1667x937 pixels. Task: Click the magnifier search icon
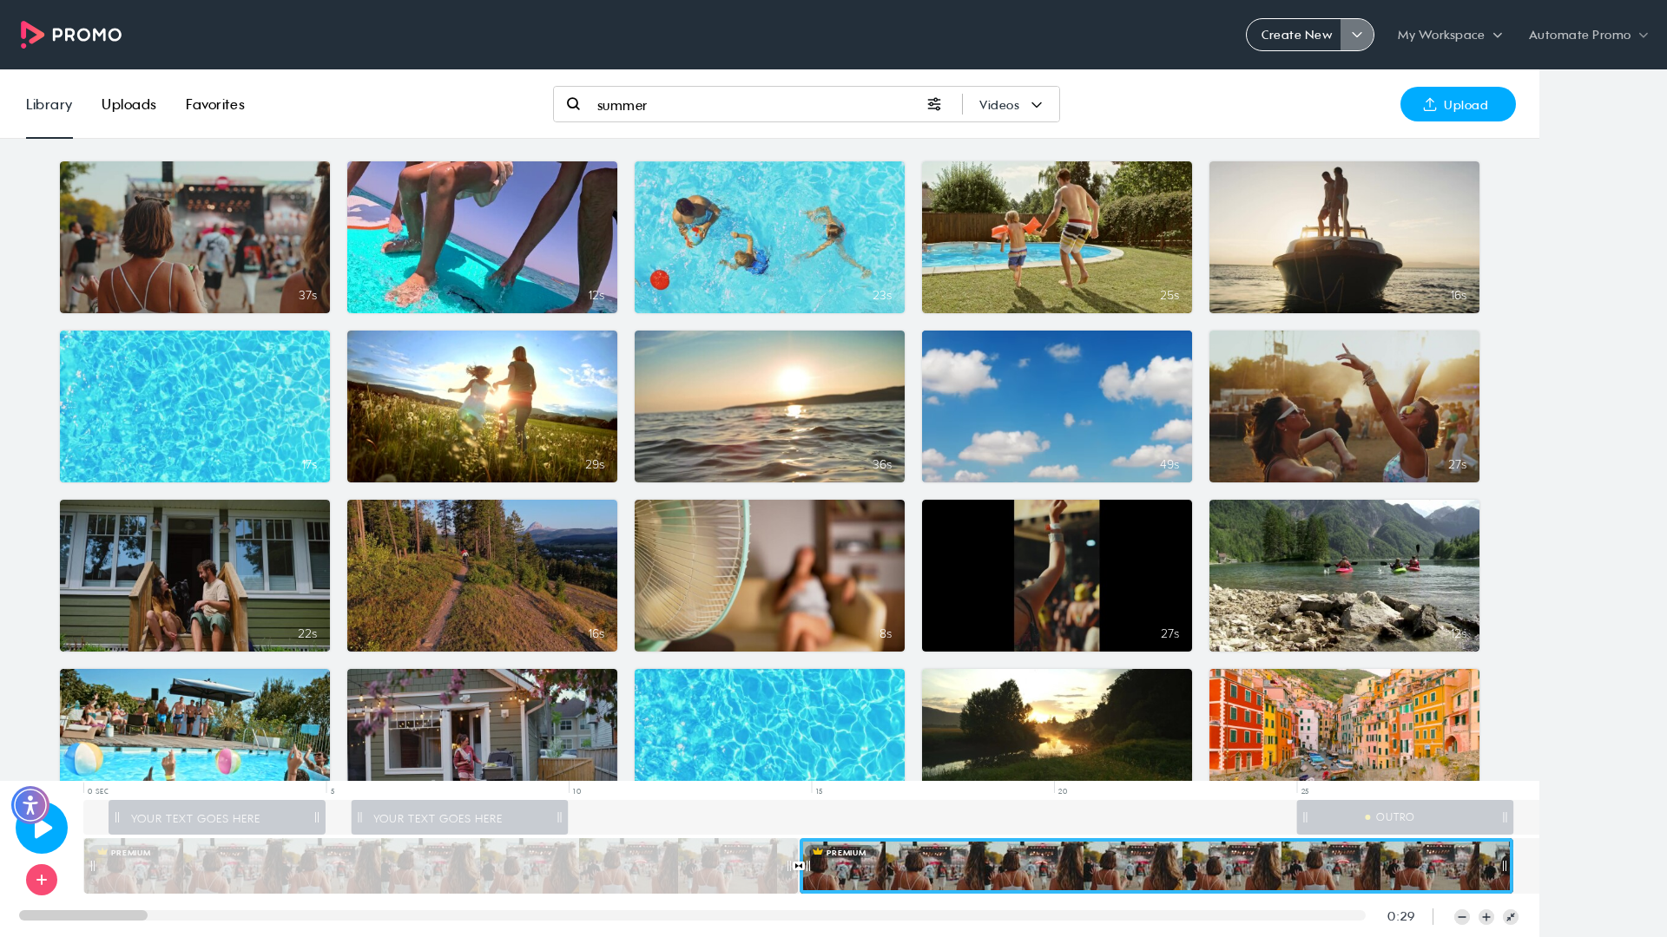click(x=573, y=104)
